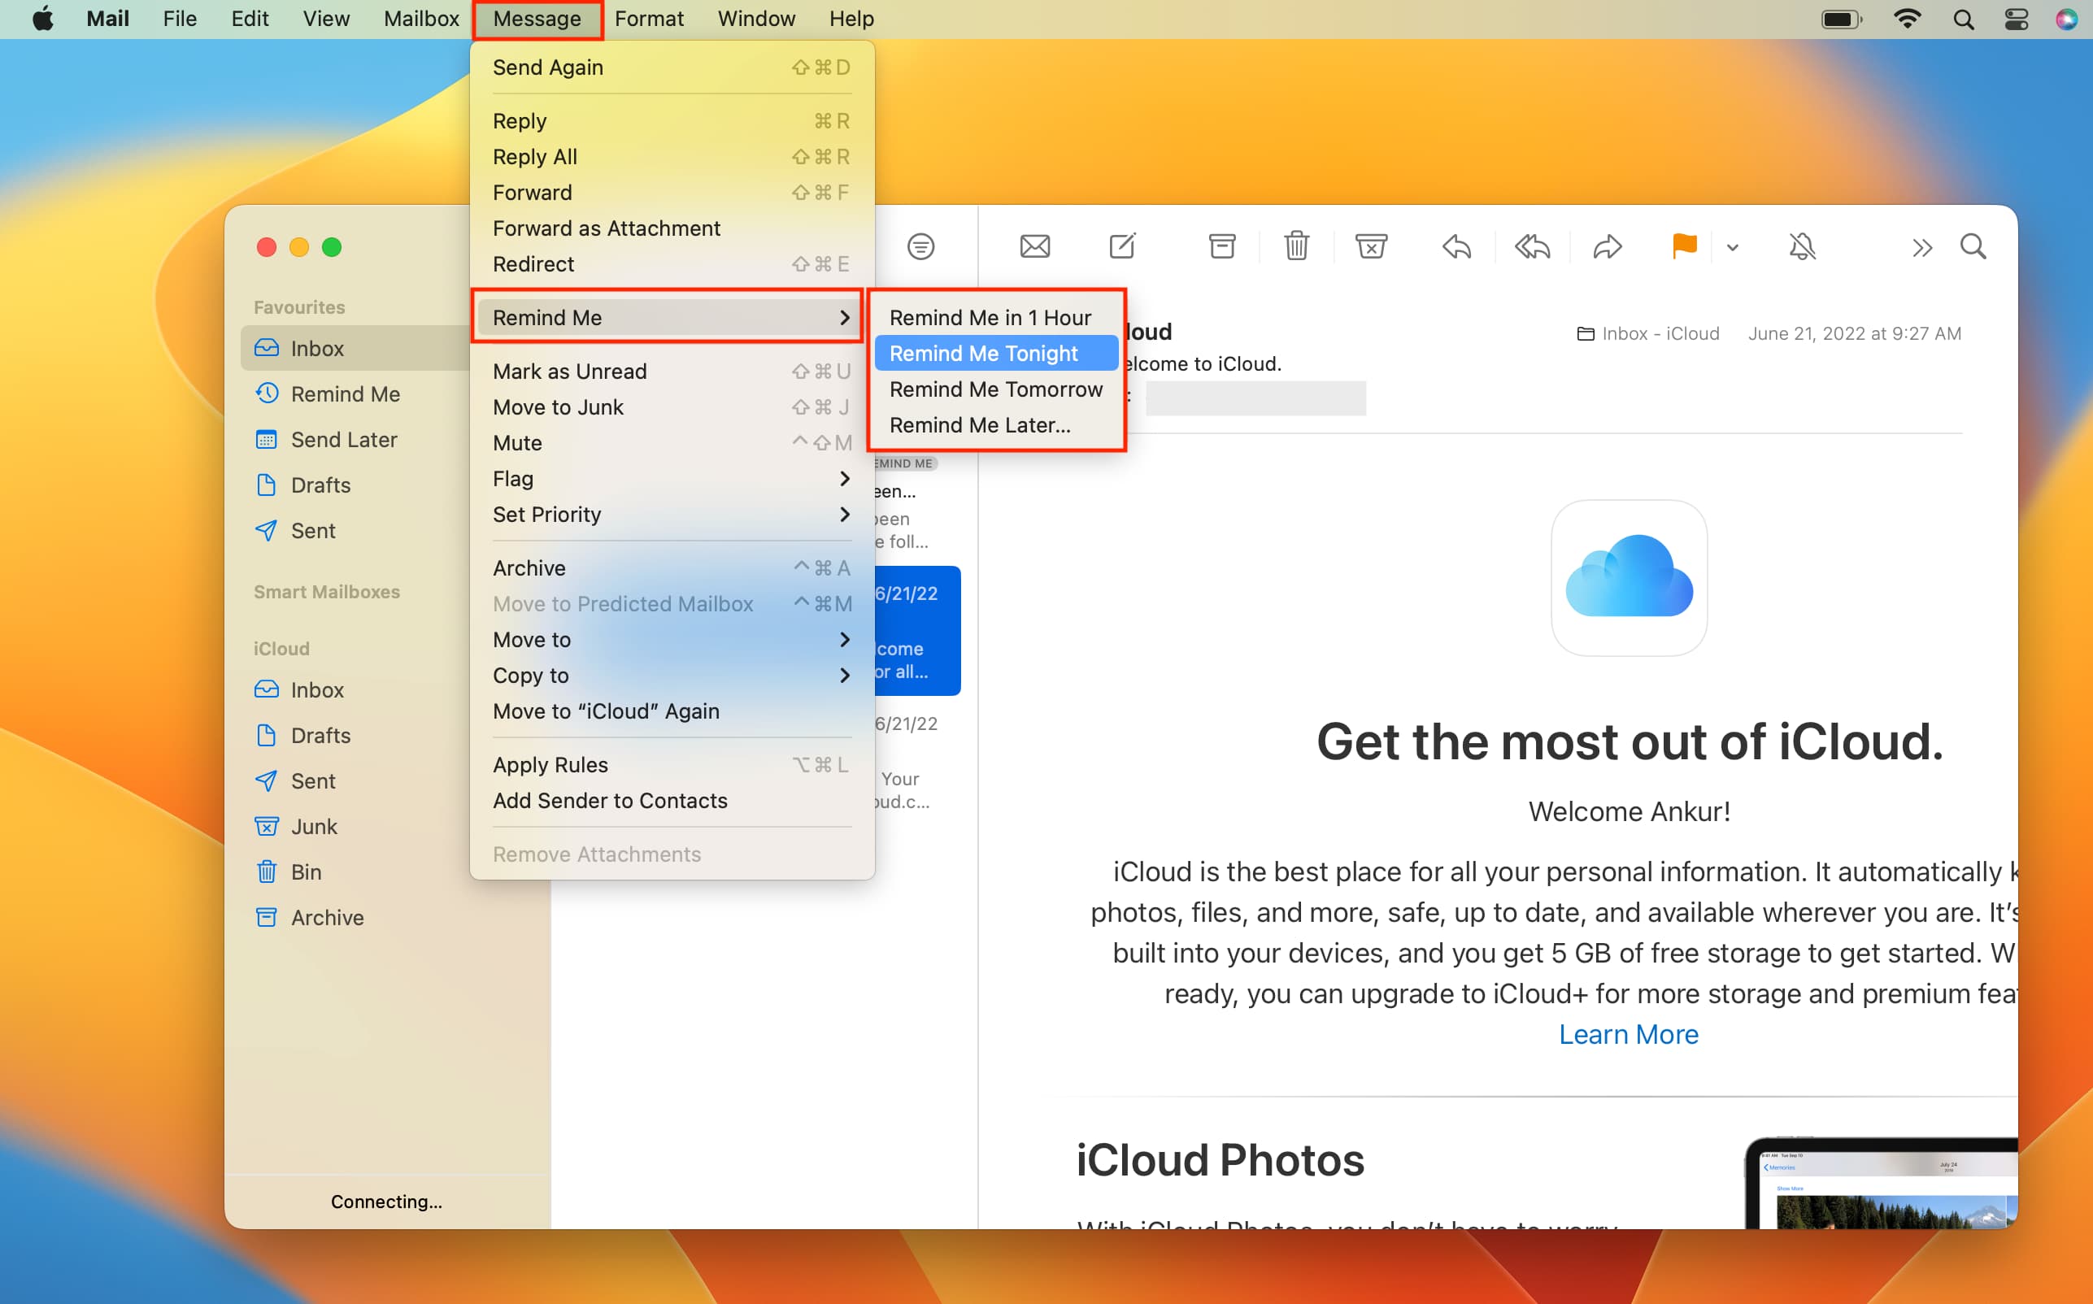Screen dimensions: 2093x1304
Task: Flag message with orange flag icon
Action: pyautogui.click(x=1683, y=246)
